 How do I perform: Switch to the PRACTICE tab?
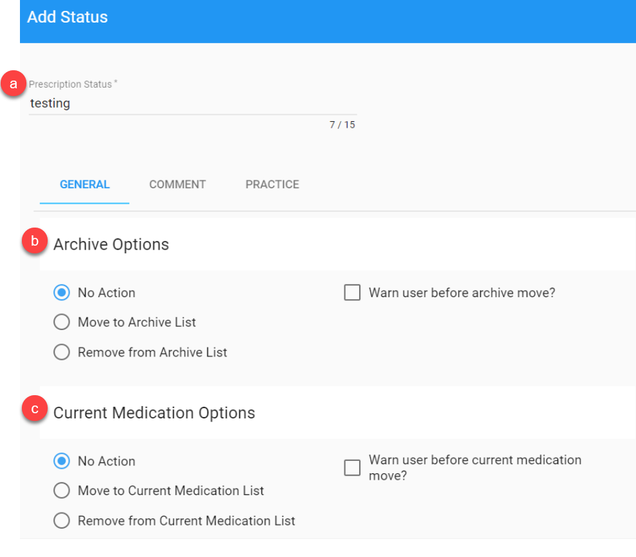(x=272, y=184)
